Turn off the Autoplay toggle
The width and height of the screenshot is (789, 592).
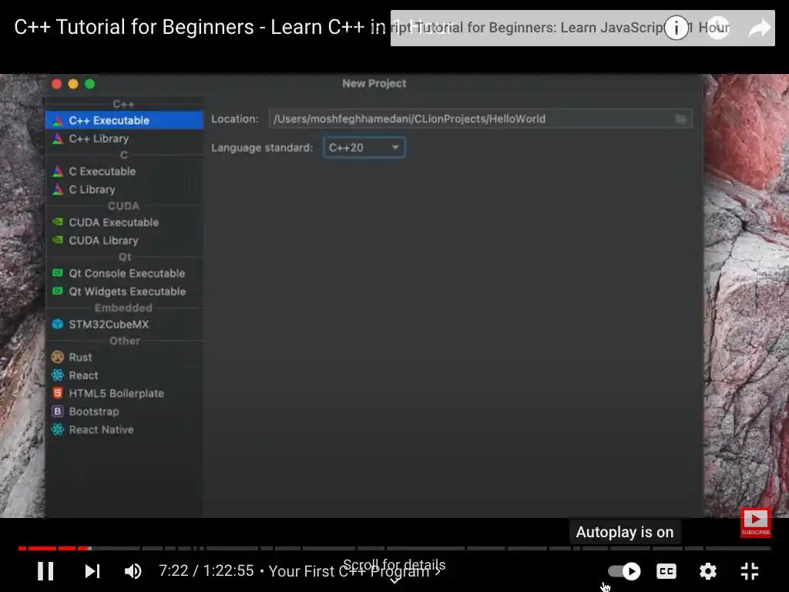624,571
